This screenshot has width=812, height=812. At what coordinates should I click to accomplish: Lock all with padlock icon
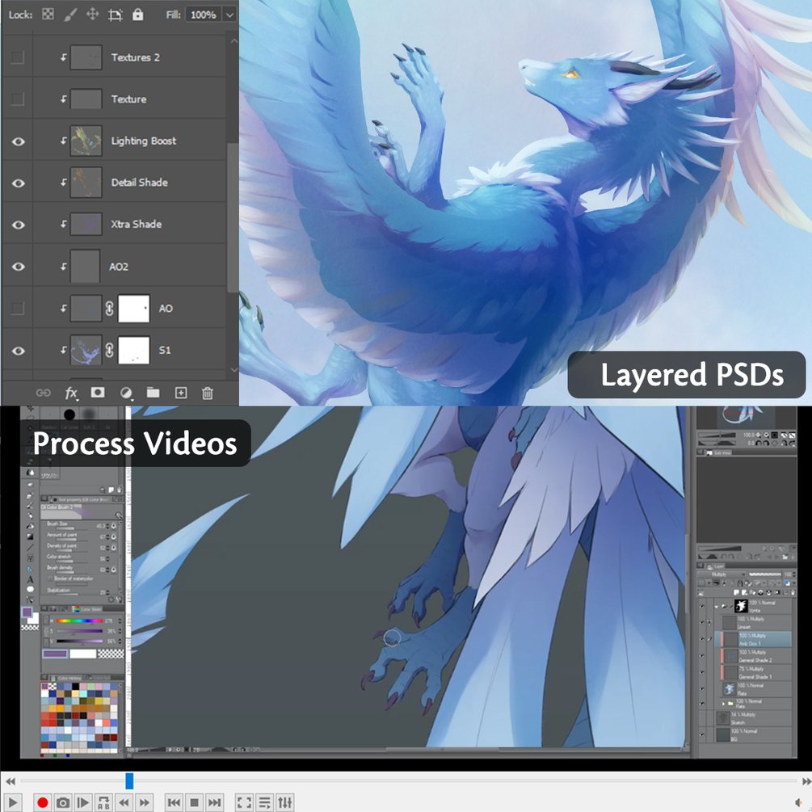click(x=137, y=14)
